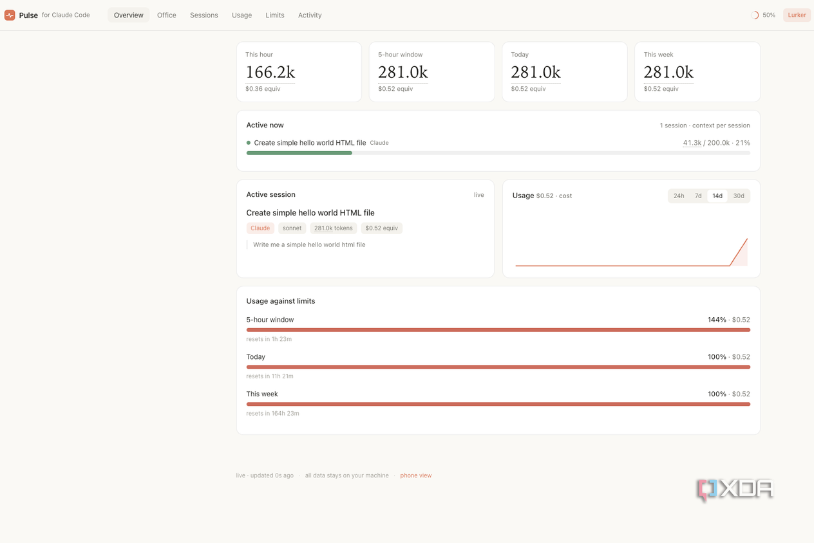Select the 24h usage range

click(x=679, y=196)
